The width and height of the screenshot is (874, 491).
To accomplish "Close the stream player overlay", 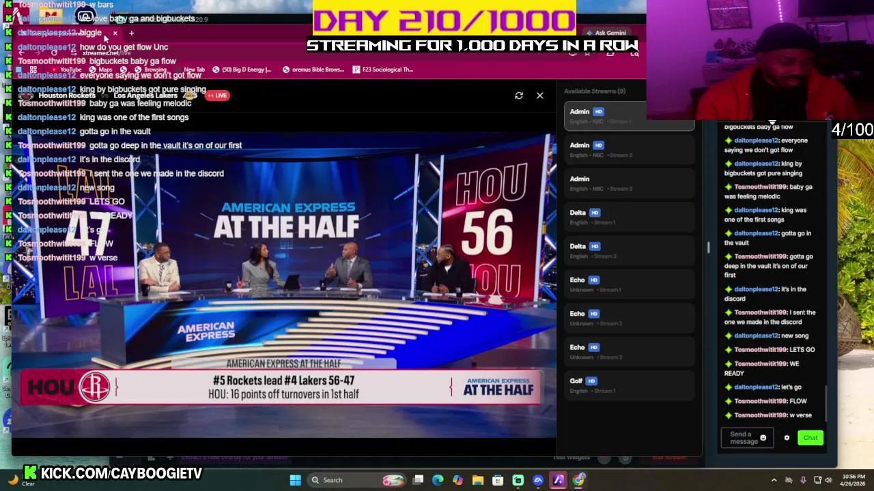I will 540,95.
